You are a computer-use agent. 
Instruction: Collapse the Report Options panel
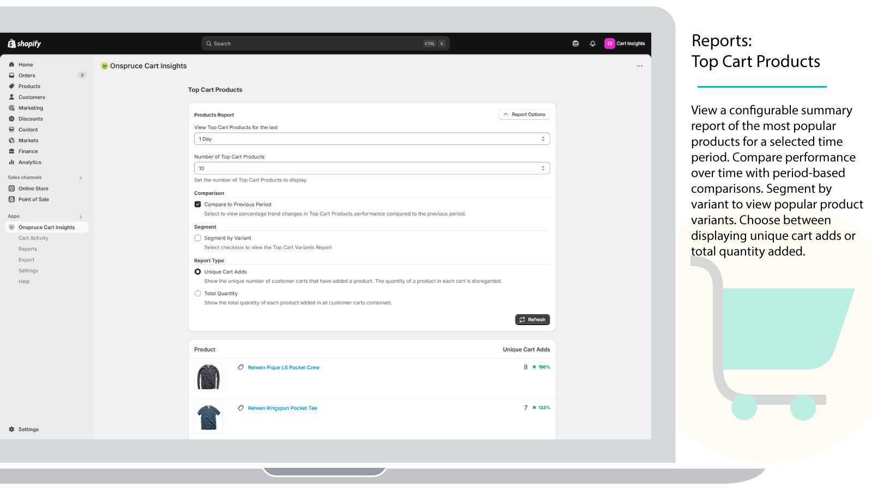(524, 114)
